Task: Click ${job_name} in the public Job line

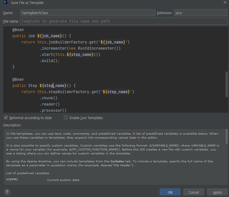Action: click(x=50, y=36)
